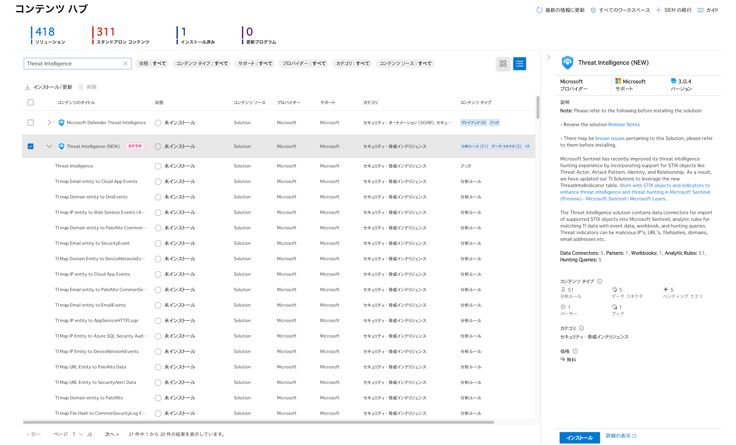
Task: Select status radio for Microsoft Defender Threat Intelligence
Action: 158,123
